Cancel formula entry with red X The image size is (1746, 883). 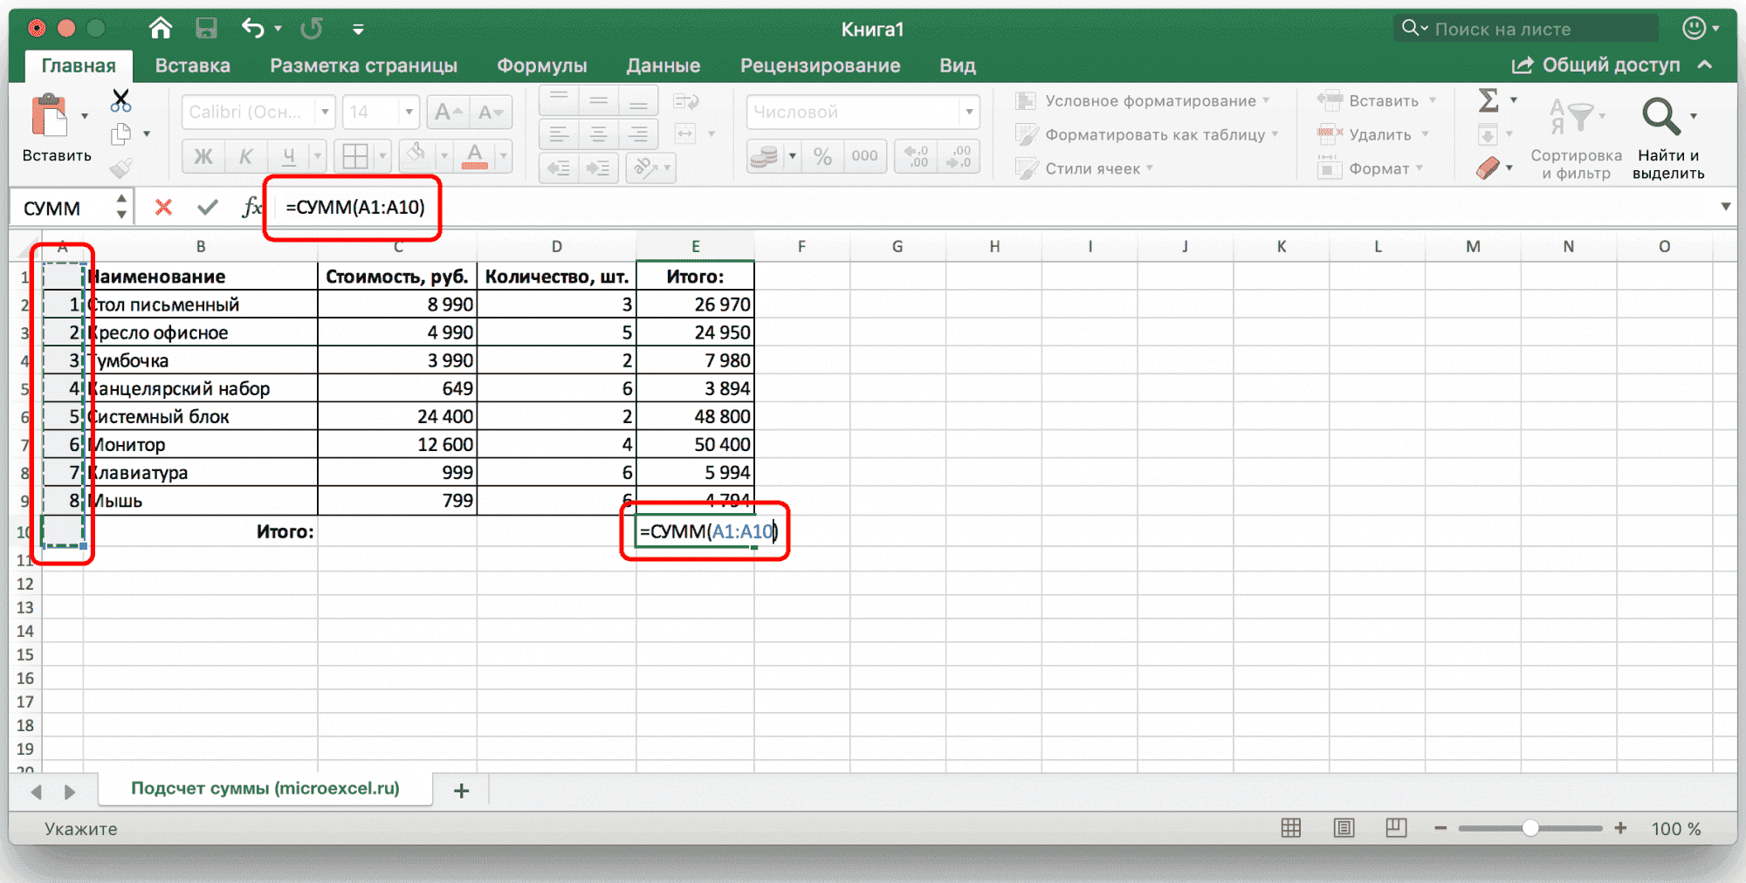163,208
